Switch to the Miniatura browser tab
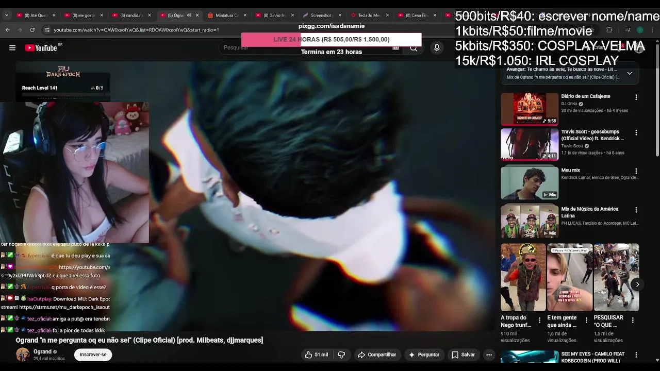The image size is (660, 371). tap(227, 15)
